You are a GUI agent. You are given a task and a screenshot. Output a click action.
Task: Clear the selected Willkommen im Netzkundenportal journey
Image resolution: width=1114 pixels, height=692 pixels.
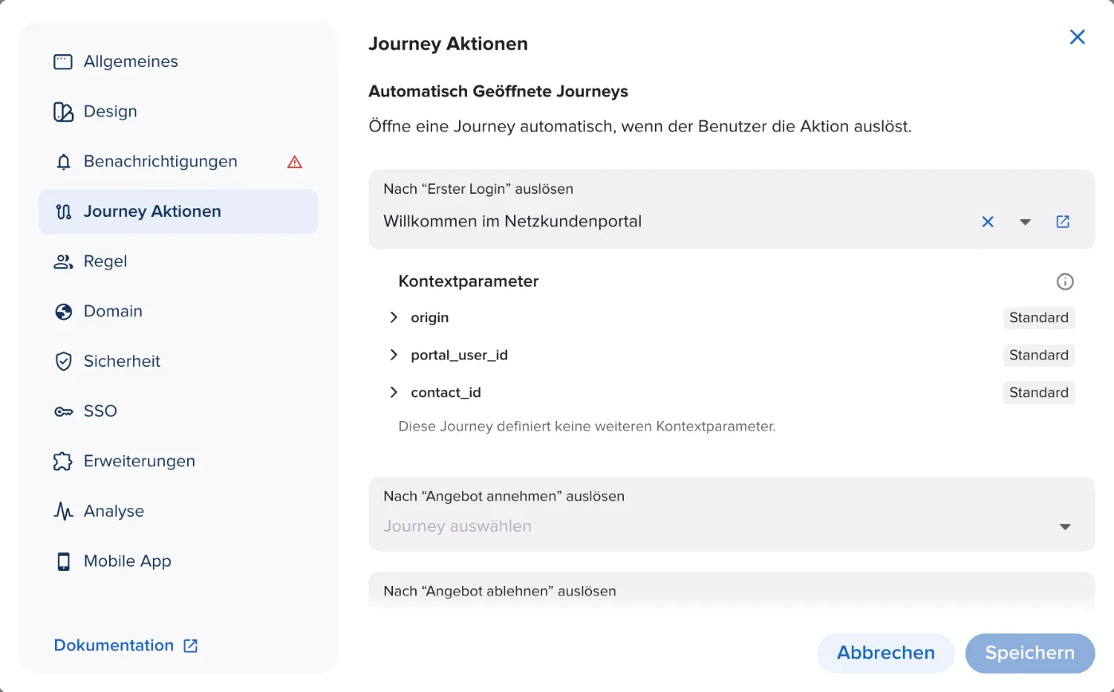click(987, 222)
